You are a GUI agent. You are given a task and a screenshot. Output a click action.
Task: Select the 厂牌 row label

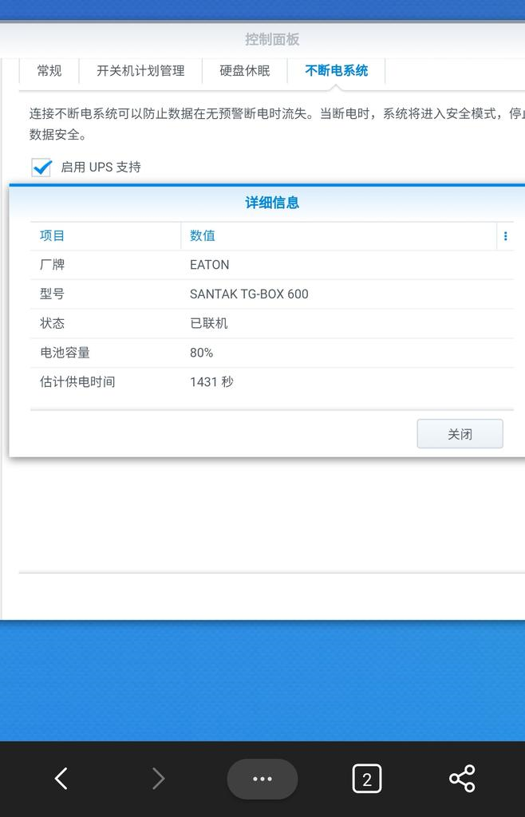pos(52,265)
